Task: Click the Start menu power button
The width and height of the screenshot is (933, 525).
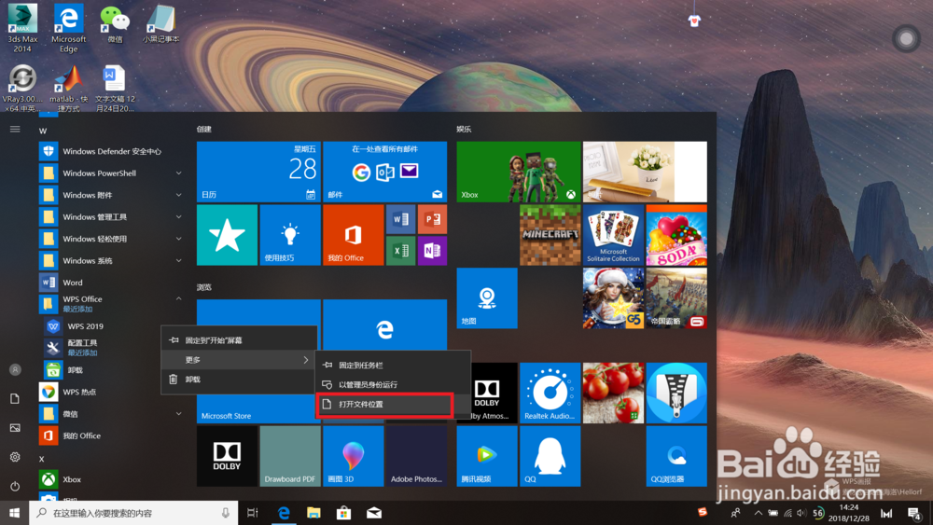Action: (15, 487)
